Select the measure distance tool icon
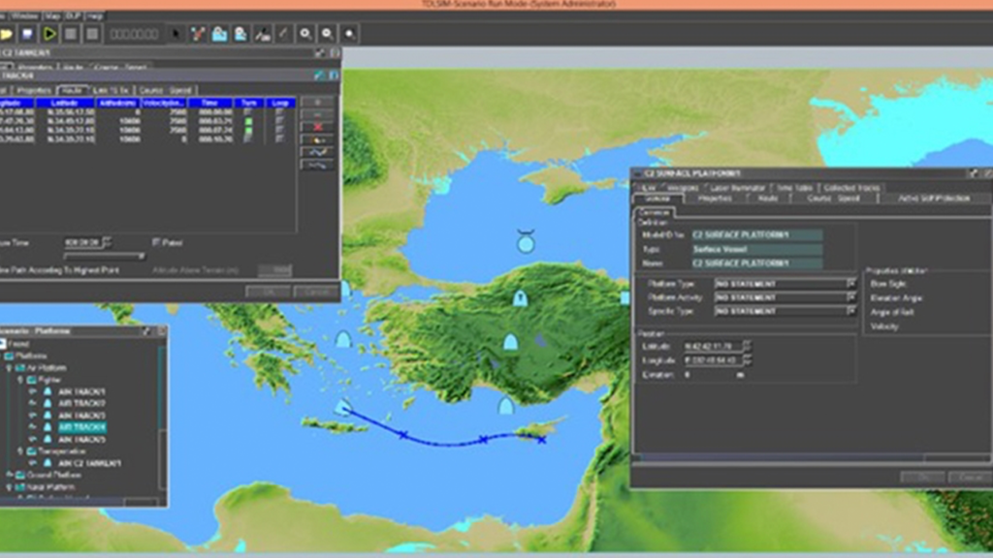Image resolution: width=993 pixels, height=558 pixels. pos(262,34)
